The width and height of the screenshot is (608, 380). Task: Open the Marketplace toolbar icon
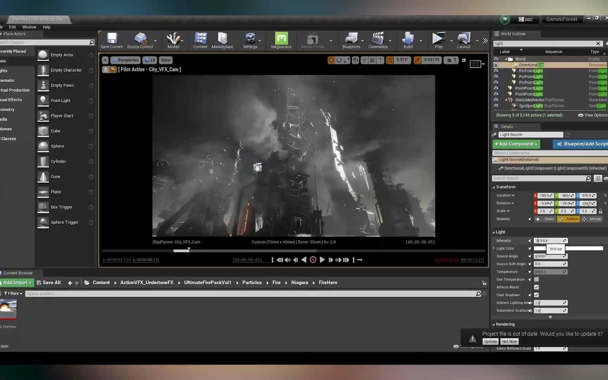tap(222, 40)
